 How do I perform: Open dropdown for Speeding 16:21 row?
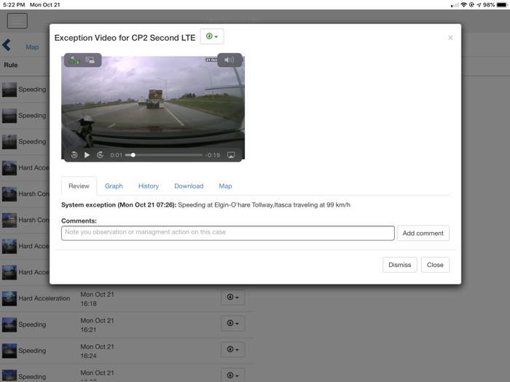click(233, 323)
